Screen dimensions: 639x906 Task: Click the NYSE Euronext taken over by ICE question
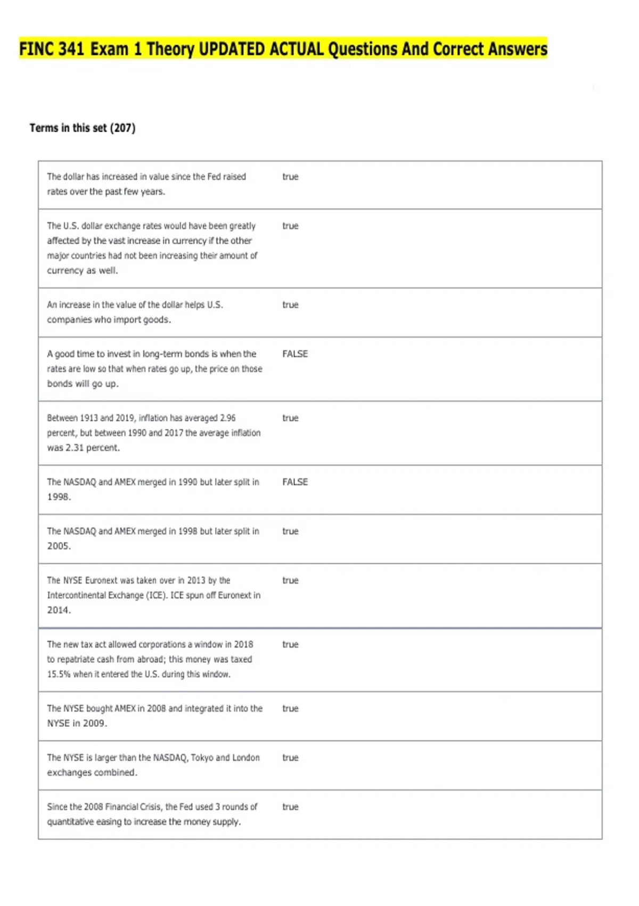click(x=153, y=595)
